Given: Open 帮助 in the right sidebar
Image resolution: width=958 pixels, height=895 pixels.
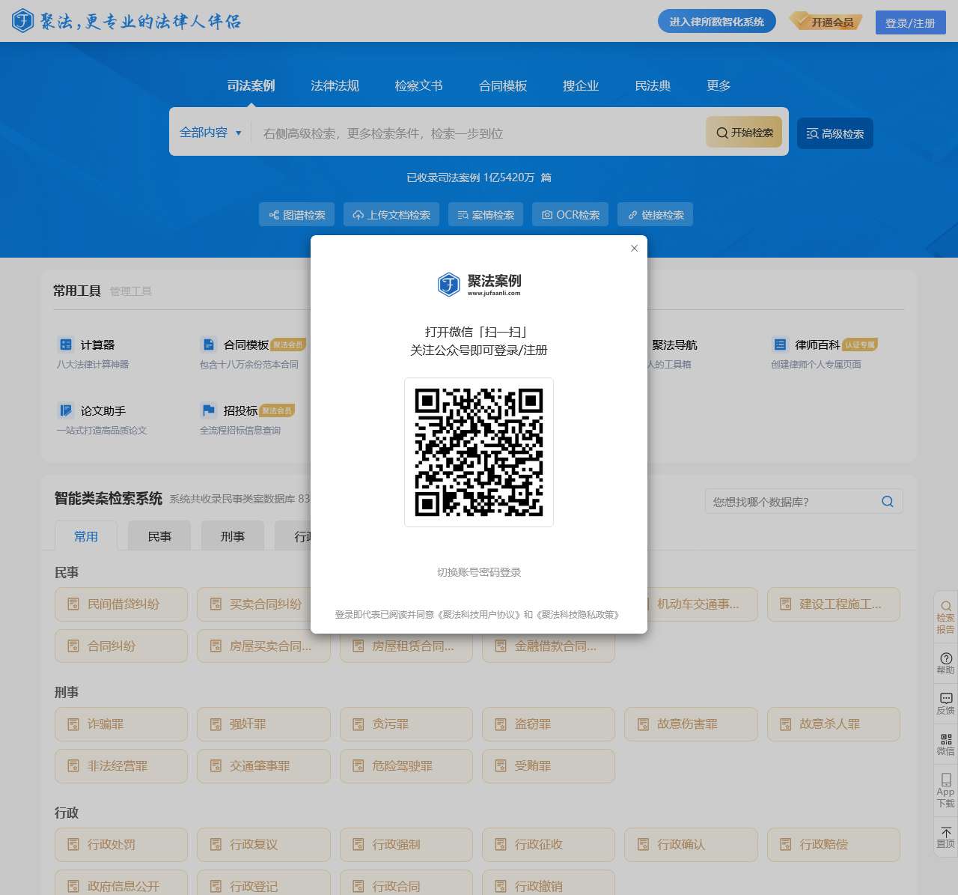Looking at the screenshot, I should click(x=945, y=664).
